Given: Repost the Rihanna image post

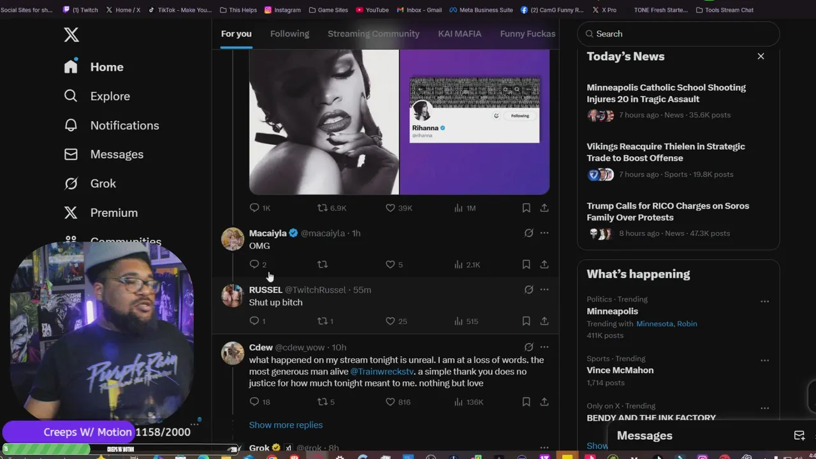Looking at the screenshot, I should tap(331, 208).
